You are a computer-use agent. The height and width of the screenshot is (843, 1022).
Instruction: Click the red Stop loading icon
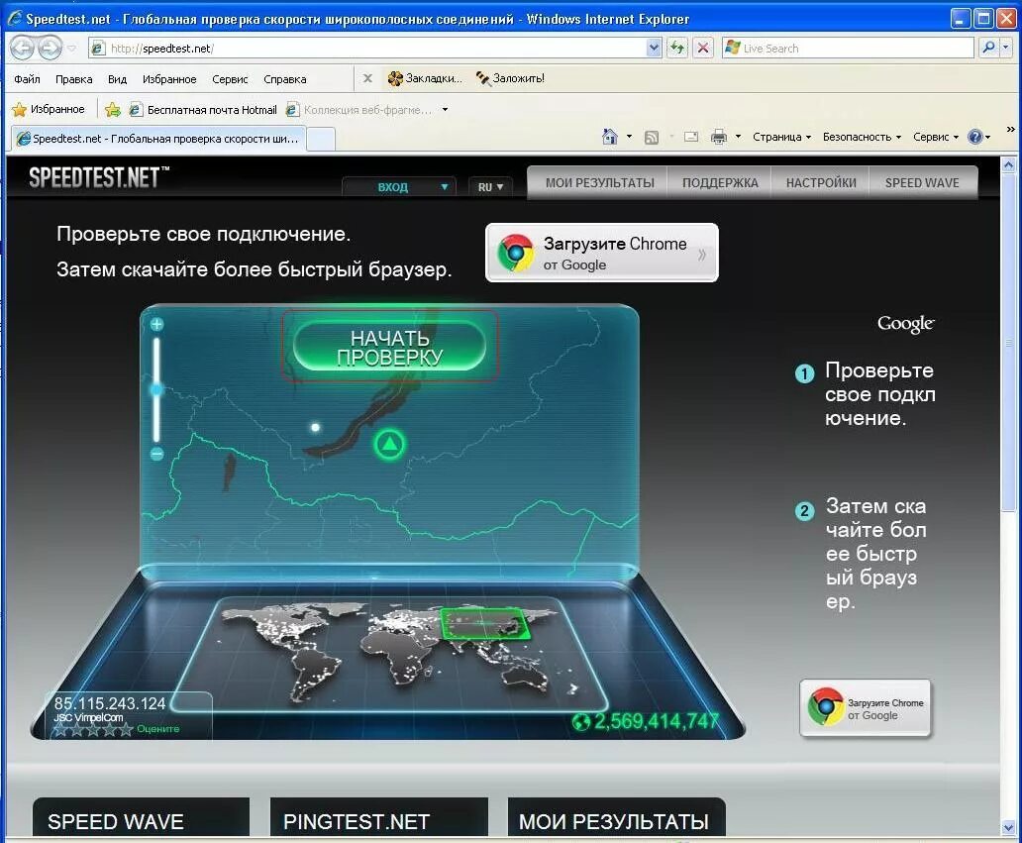pyautogui.click(x=703, y=48)
